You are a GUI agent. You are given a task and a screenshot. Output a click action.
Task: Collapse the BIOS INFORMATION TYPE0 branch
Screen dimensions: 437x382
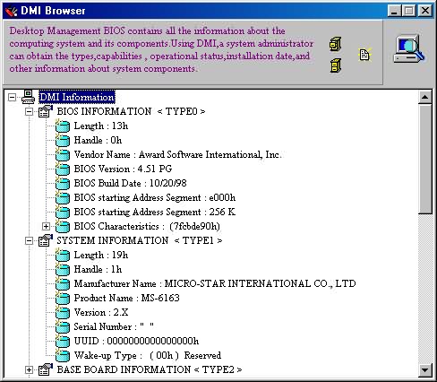(x=29, y=111)
